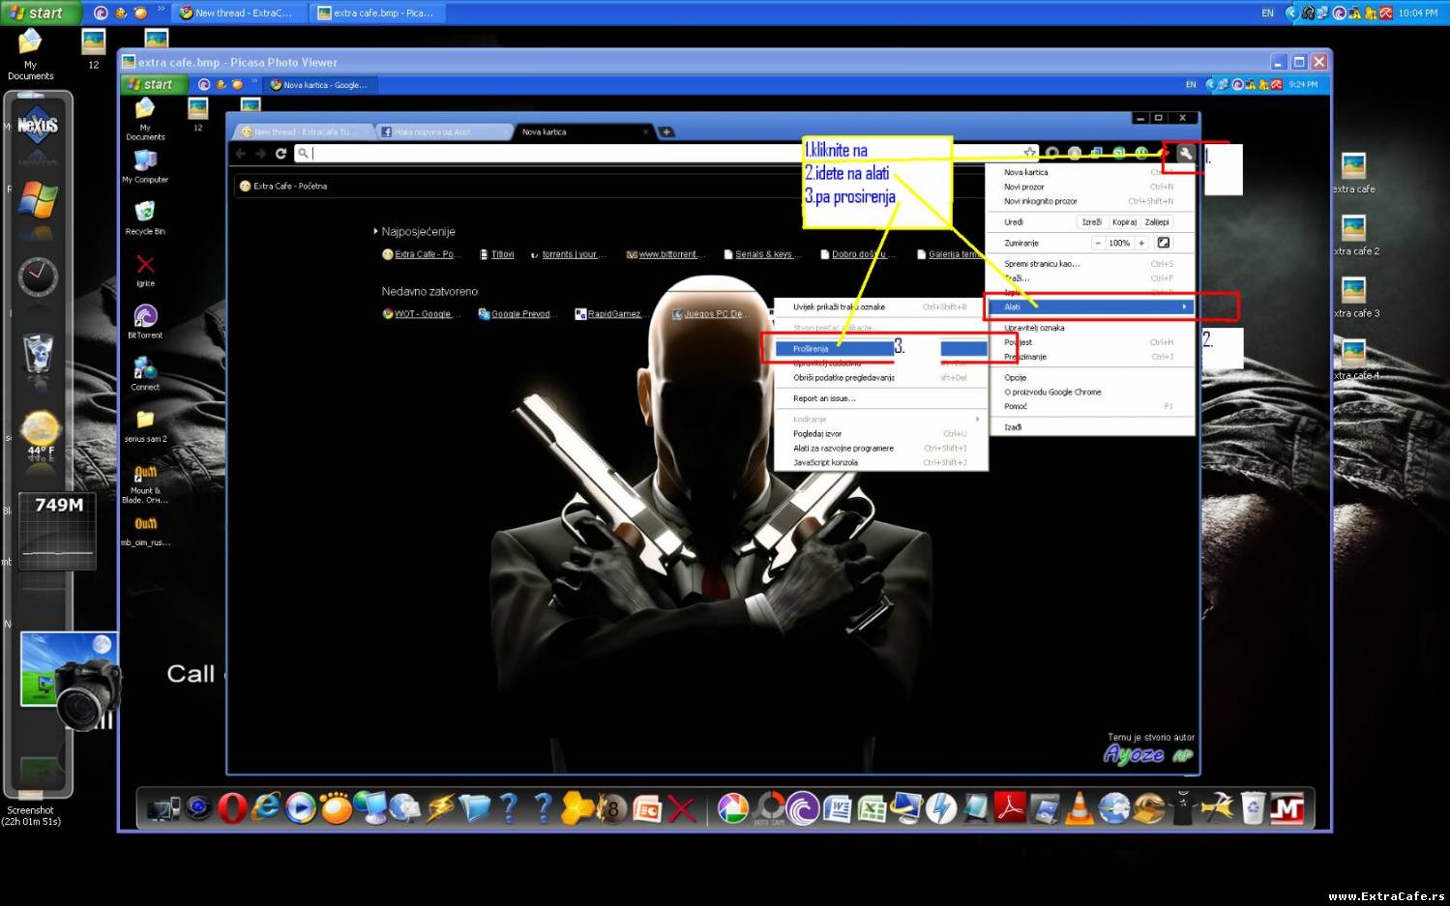Decrease zoom with the minus button
Image resolution: width=1450 pixels, height=906 pixels.
click(x=1098, y=243)
